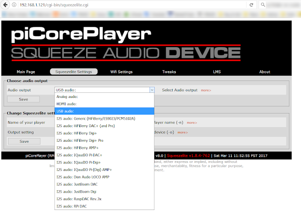Image resolution: width=301 pixels, height=218 pixels.
Task: Save the audio output choice
Action: [x=24, y=99]
